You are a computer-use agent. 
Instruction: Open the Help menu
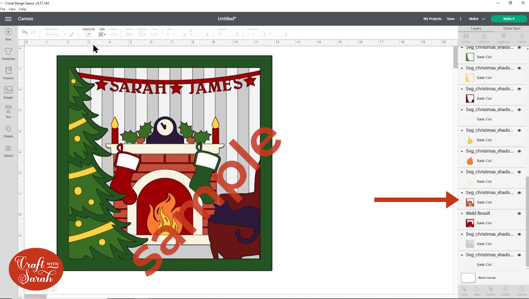click(x=22, y=9)
